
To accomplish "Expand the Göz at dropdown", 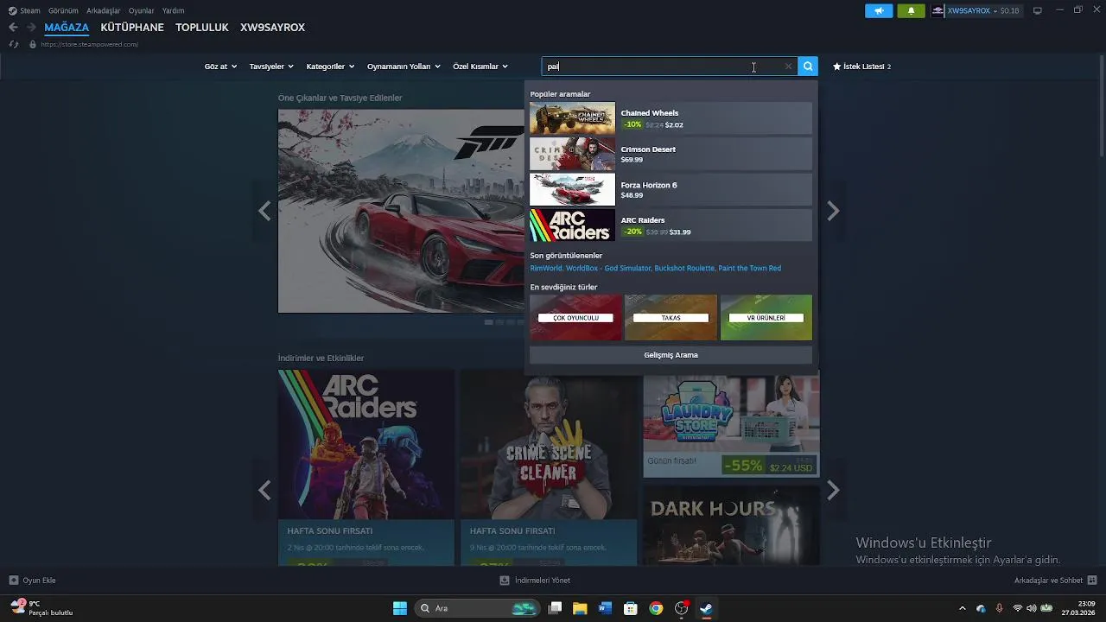I will coord(220,67).
